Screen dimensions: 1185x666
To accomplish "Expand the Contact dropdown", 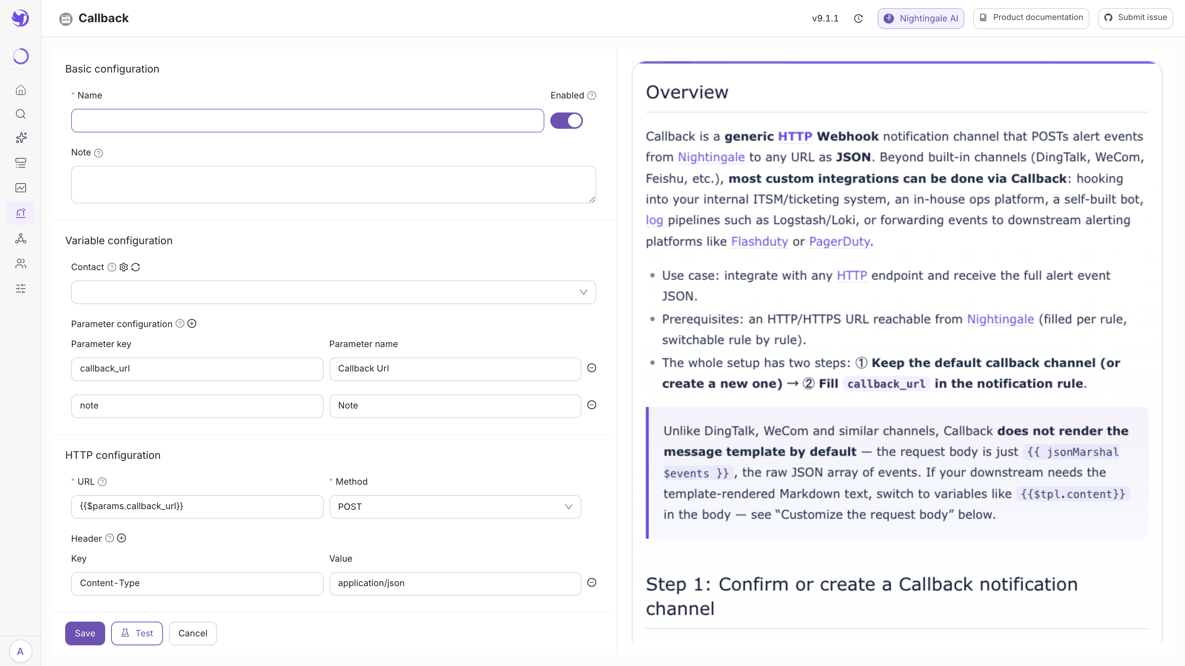I will click(x=334, y=292).
